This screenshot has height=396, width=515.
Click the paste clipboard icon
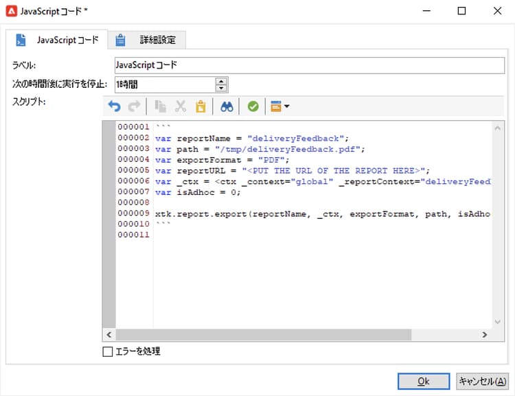pyautogui.click(x=201, y=106)
